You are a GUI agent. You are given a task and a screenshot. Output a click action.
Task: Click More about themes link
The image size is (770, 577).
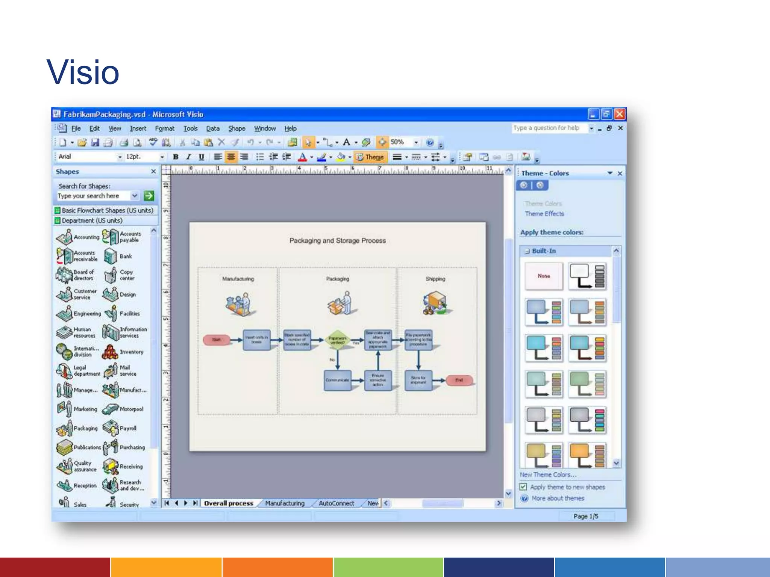[558, 498]
